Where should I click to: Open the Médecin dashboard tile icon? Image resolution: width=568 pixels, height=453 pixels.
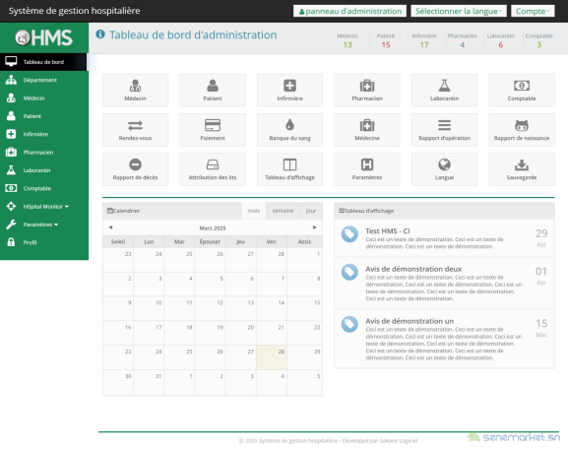135,86
